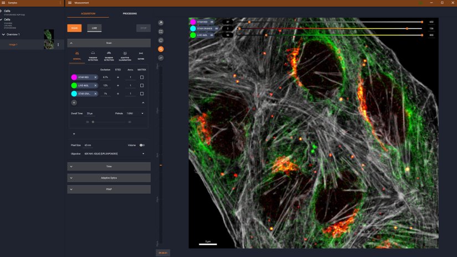Check the MATRIX box for LIVE 460L
This screenshot has height=257, width=457.
point(142,85)
